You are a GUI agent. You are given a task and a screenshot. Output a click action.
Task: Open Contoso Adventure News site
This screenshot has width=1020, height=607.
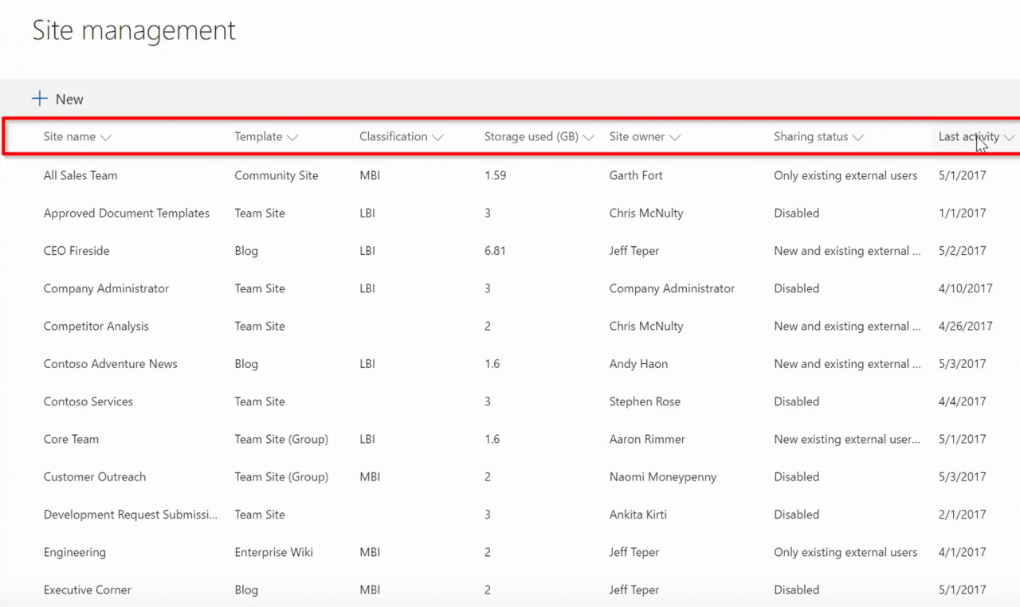tap(111, 364)
